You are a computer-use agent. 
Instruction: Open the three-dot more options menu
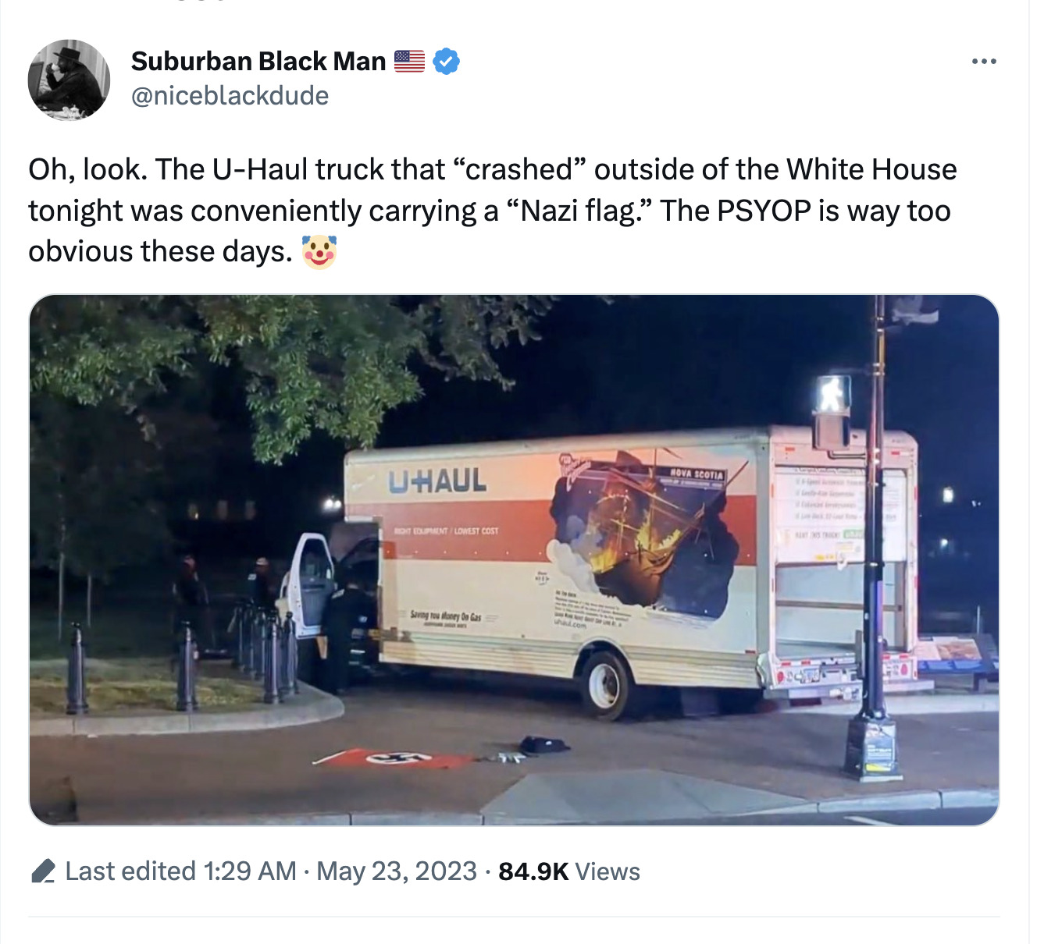984,61
